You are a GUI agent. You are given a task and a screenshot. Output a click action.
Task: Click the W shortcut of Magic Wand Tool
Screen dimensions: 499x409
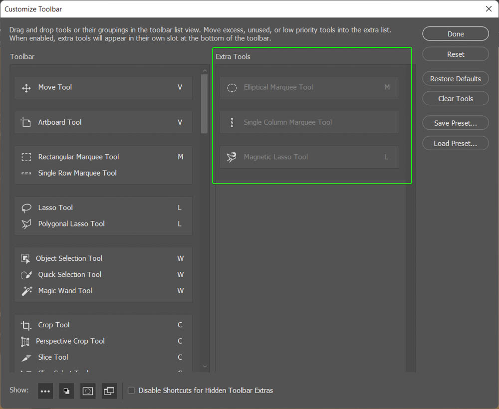click(181, 291)
